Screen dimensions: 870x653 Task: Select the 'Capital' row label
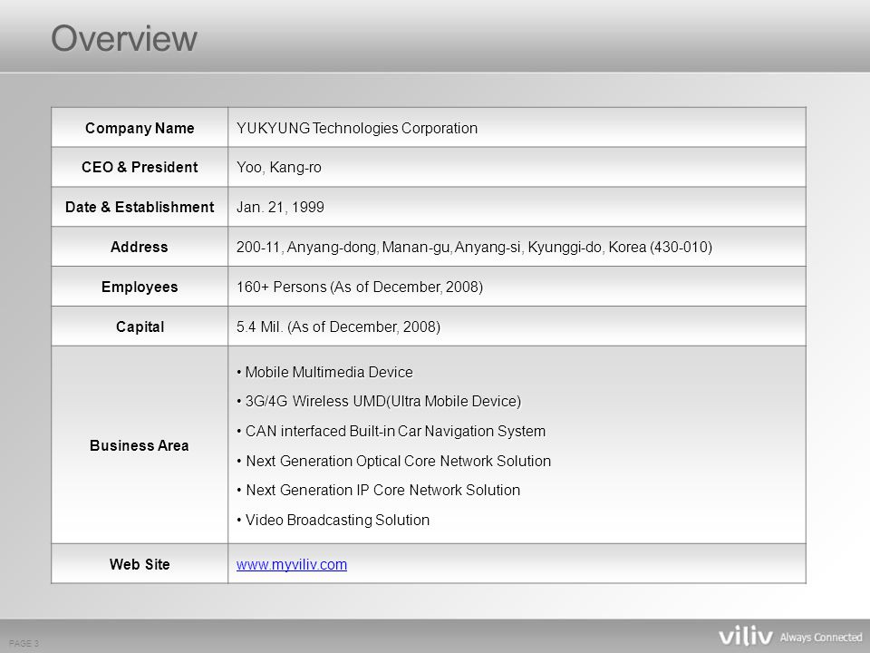pos(140,326)
